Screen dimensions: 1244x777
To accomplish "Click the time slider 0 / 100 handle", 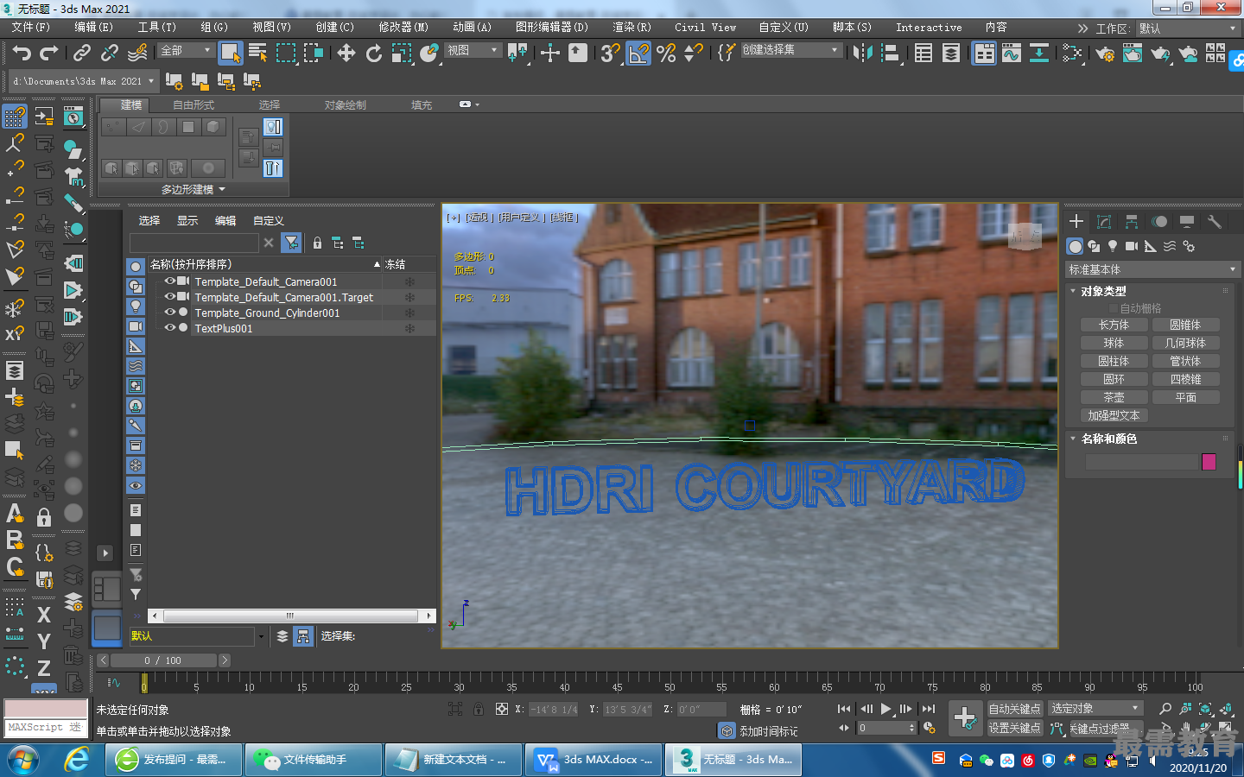I will [x=163, y=660].
